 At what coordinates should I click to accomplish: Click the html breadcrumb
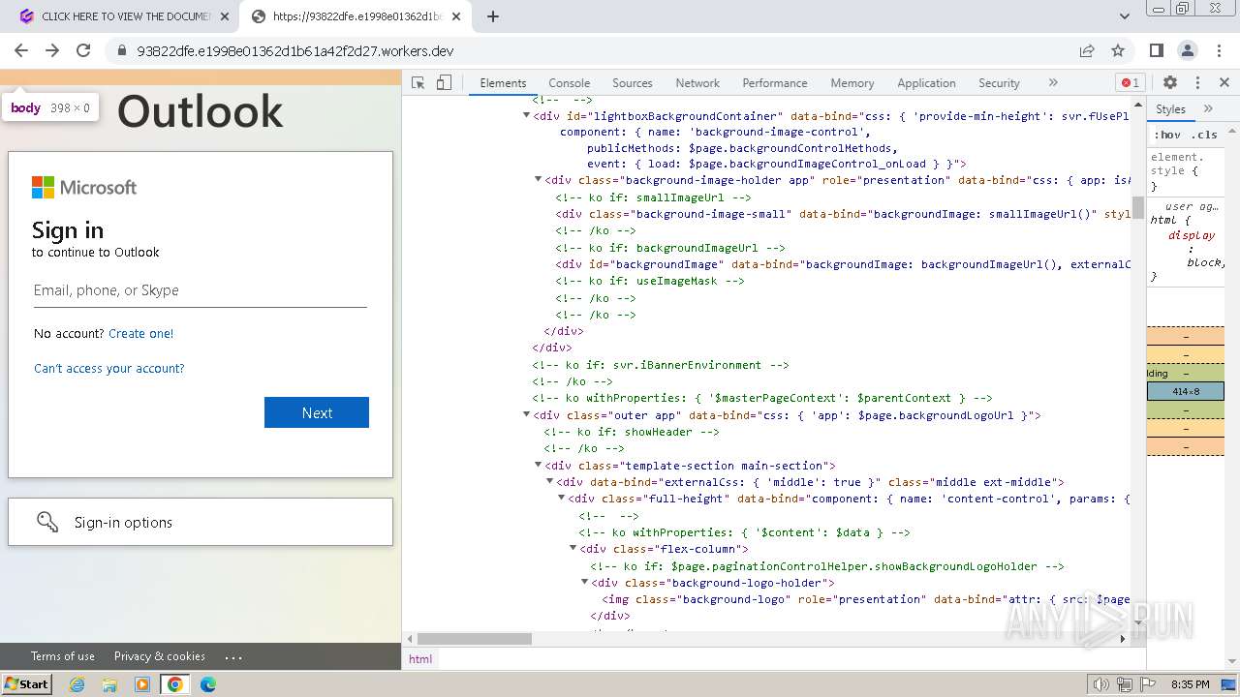click(x=420, y=658)
